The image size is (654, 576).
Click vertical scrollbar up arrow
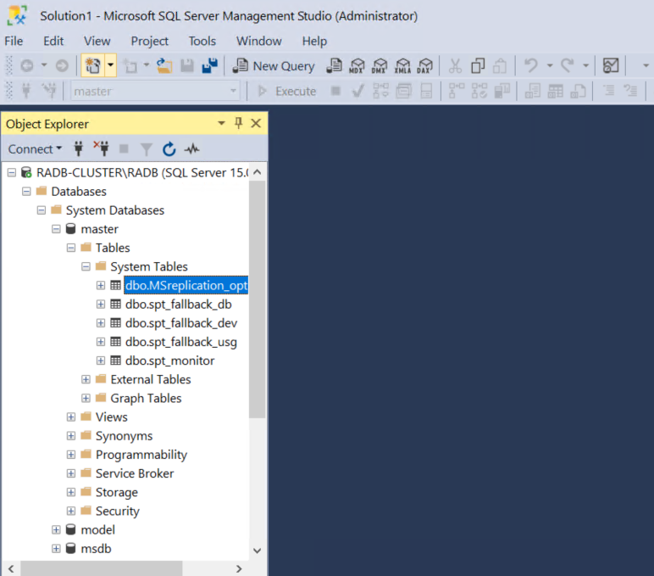pyautogui.click(x=258, y=172)
